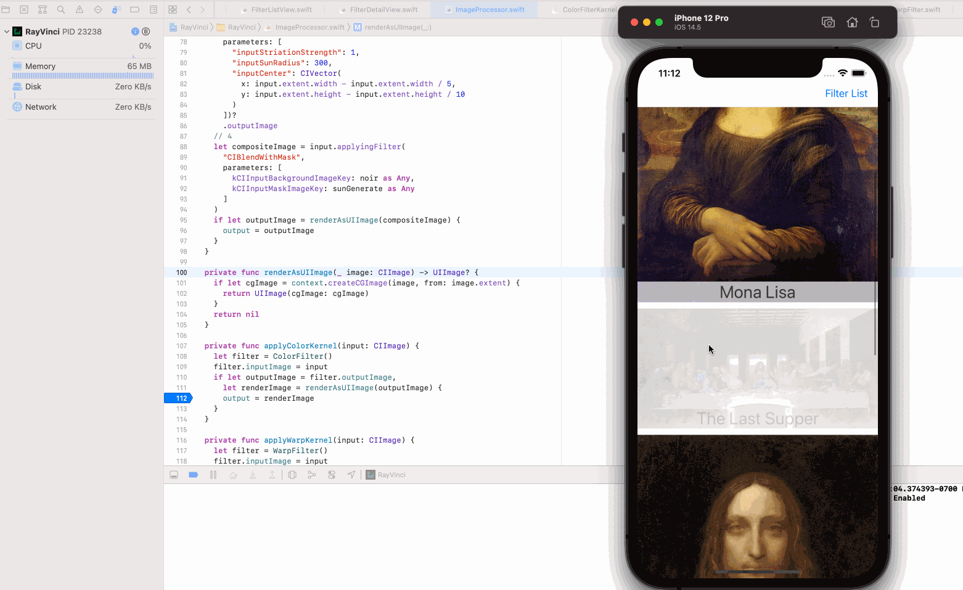963x590 pixels.
Task: Click the renderAsUIImage function name on line 100
Action: click(298, 272)
